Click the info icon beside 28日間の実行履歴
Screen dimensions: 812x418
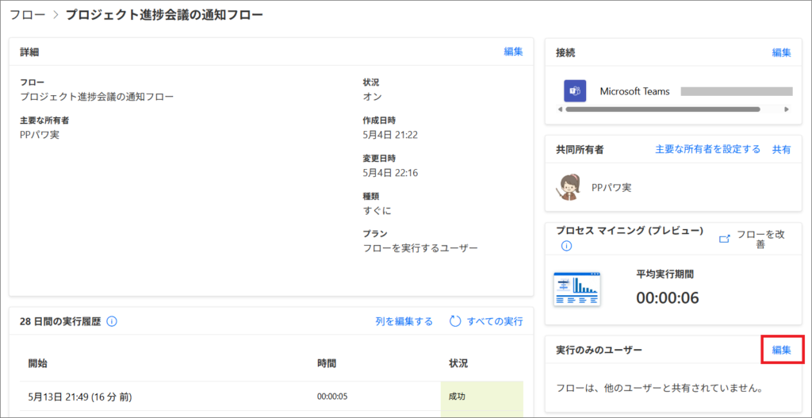[x=112, y=322]
